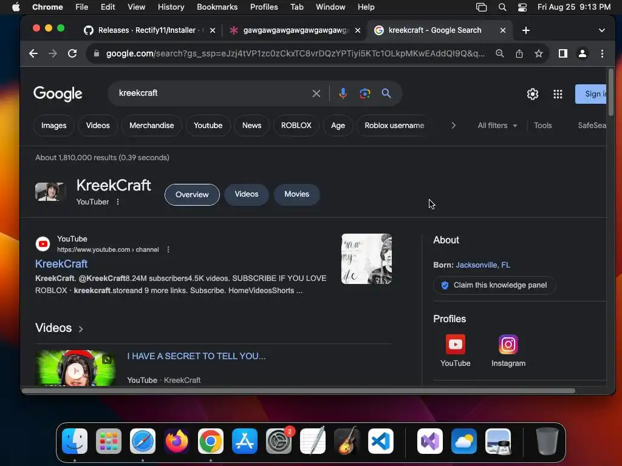
Task: Focus the google.com address bar
Action: (295, 53)
